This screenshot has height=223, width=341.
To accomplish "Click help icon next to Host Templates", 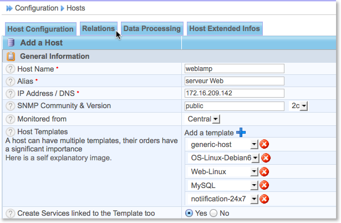I will [x=10, y=132].
